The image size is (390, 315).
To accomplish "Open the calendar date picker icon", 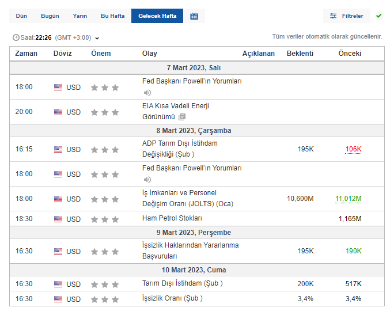I will click(x=194, y=16).
